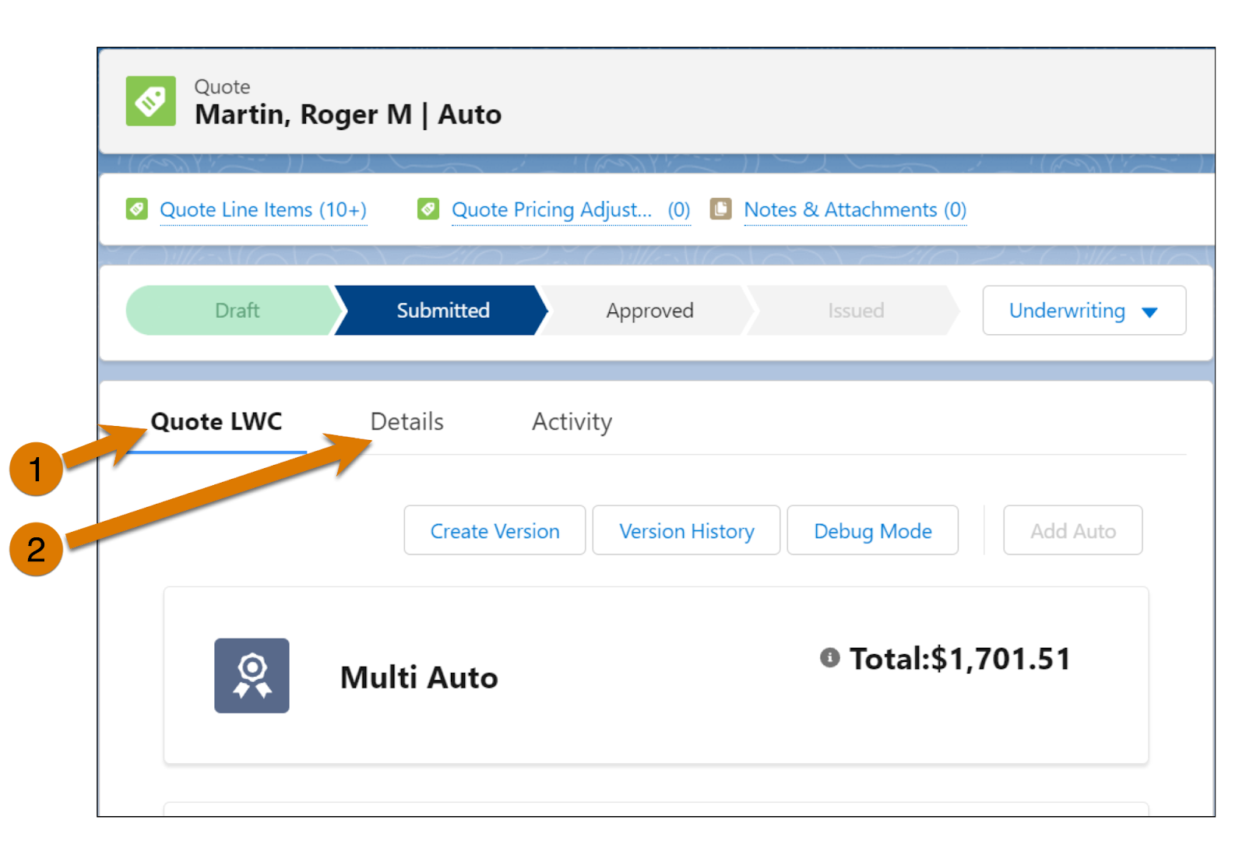Select the Submitted stage in path
Image resolution: width=1246 pixels, height=841 pixels.
tap(442, 311)
